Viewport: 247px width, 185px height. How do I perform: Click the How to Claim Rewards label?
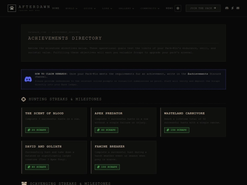pyautogui.click(x=51, y=74)
